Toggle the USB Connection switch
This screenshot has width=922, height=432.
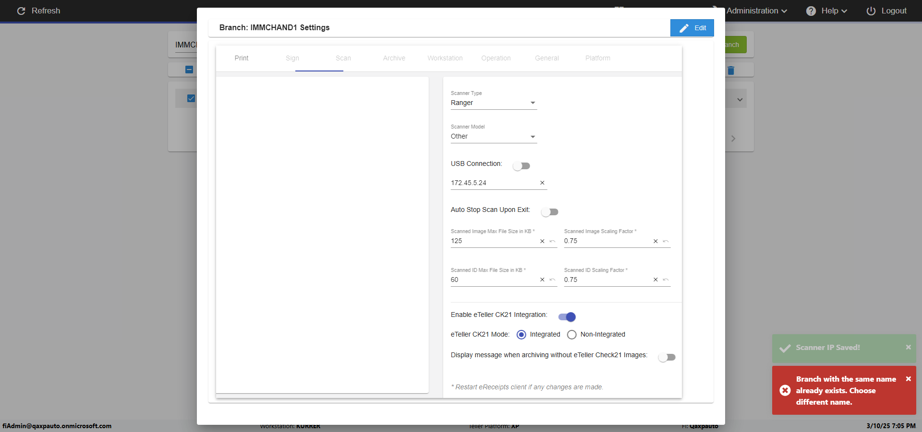point(522,166)
